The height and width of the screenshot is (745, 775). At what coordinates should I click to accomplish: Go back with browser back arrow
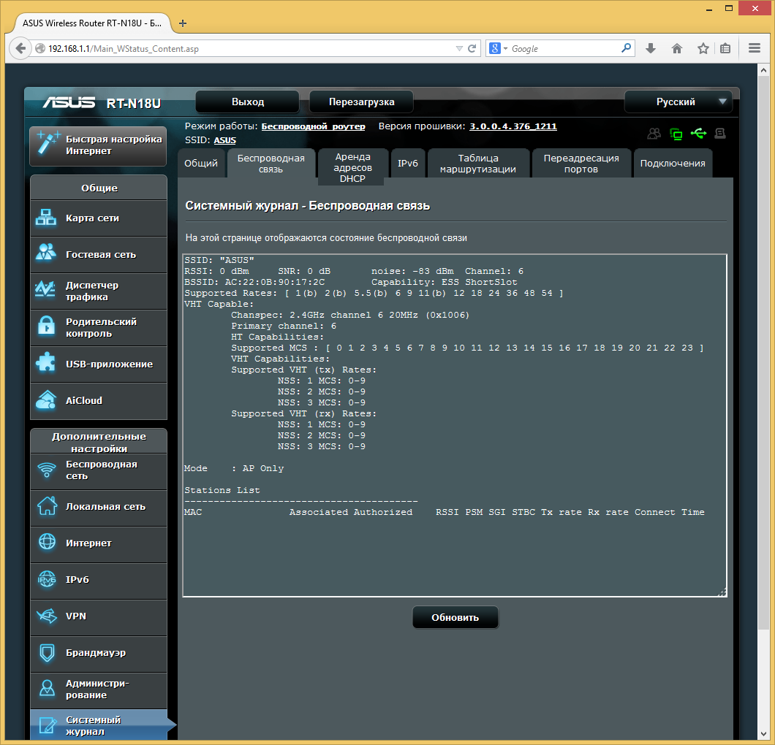coord(20,48)
